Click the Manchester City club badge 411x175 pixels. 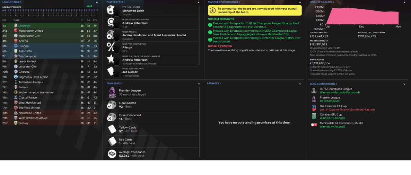[16, 36]
